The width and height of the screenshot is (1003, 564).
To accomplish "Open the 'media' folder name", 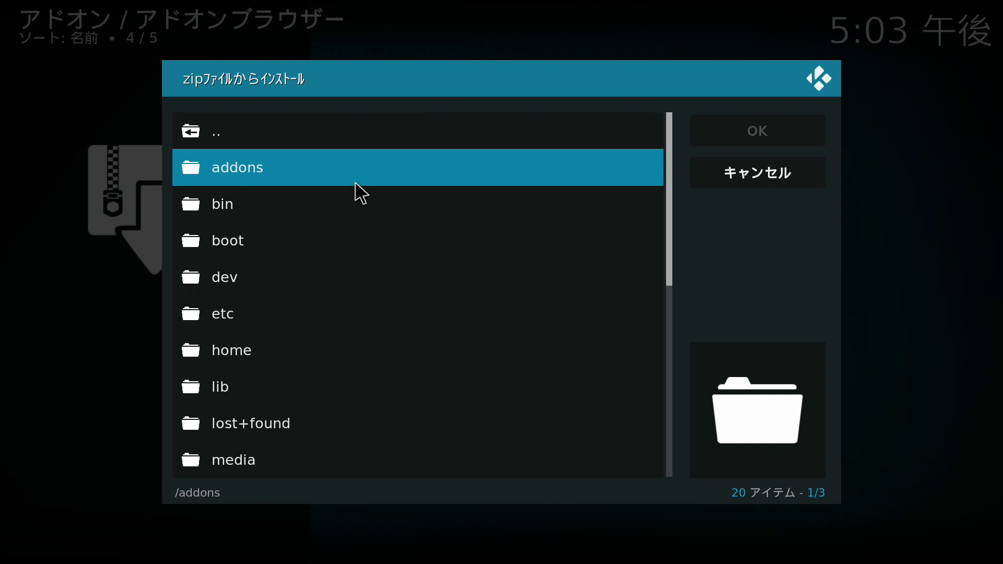I will (x=234, y=460).
